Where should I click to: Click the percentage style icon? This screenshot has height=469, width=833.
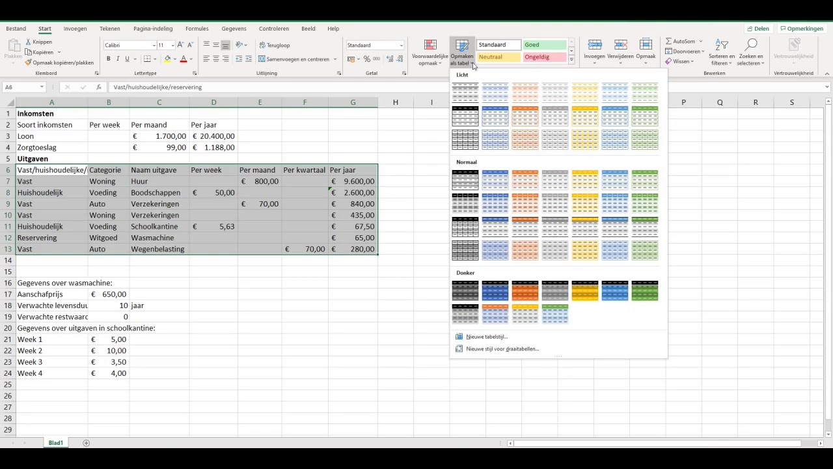(x=367, y=59)
